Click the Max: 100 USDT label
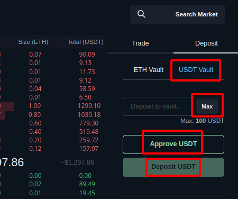This screenshot has height=199, width=238. 202,121
